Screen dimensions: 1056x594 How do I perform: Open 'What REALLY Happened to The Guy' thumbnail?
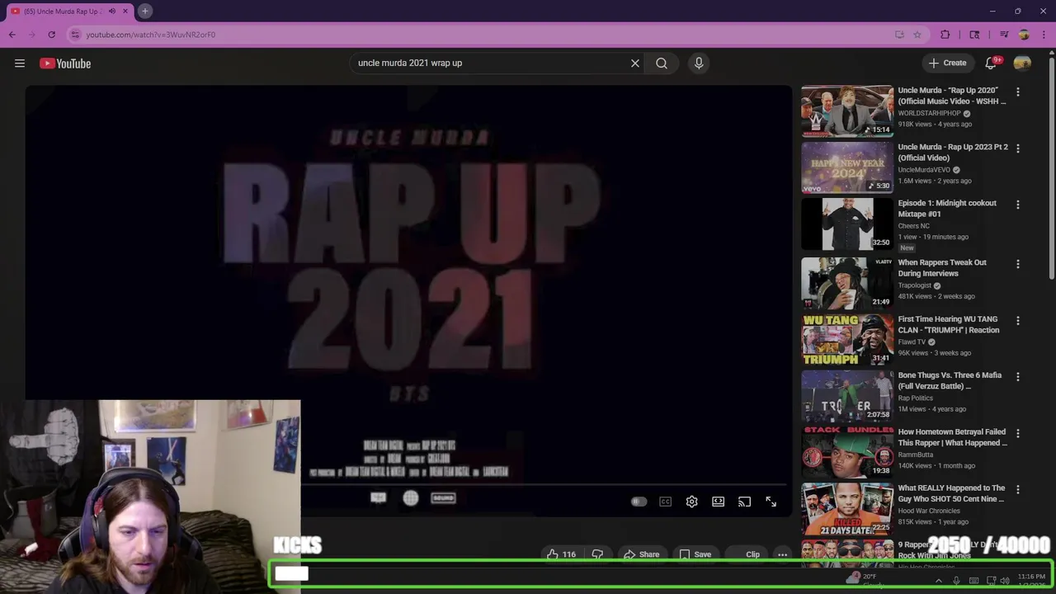[x=847, y=509]
